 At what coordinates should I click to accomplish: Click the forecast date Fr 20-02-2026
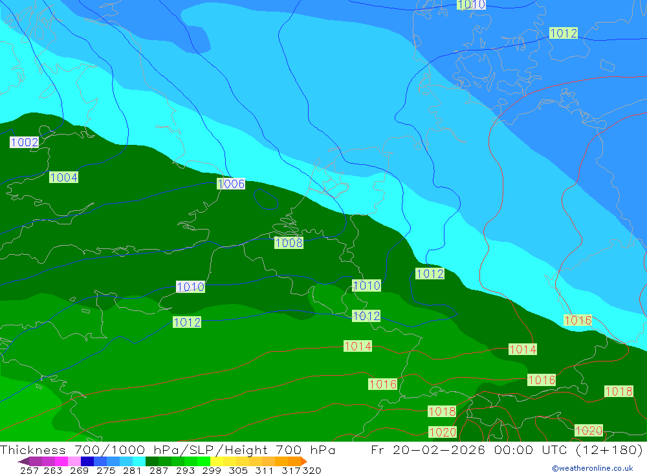coord(428,449)
